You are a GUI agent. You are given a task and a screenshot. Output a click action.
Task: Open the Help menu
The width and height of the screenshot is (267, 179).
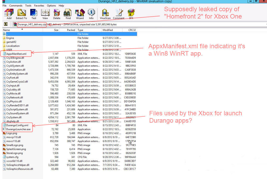pyautogui.click(x=61, y=5)
